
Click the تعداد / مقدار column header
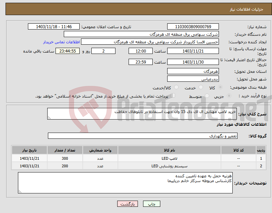[65, 150]
